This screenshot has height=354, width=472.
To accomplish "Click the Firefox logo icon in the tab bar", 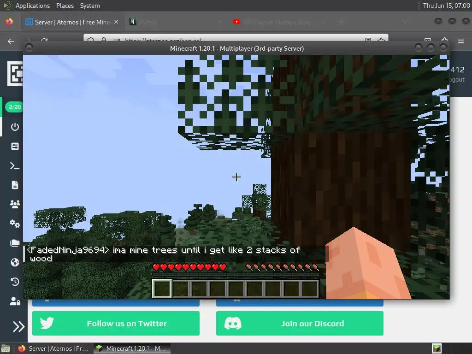I will (9, 22).
